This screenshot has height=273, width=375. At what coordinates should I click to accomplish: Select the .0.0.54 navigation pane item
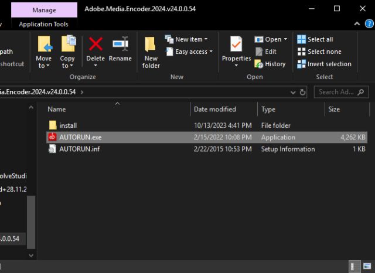pyautogui.click(x=13, y=238)
